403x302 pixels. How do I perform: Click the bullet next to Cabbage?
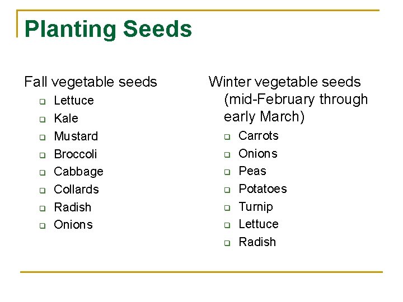pos(41,172)
